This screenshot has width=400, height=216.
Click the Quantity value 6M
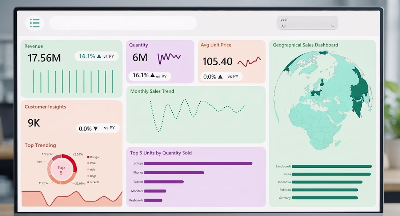pyautogui.click(x=140, y=57)
